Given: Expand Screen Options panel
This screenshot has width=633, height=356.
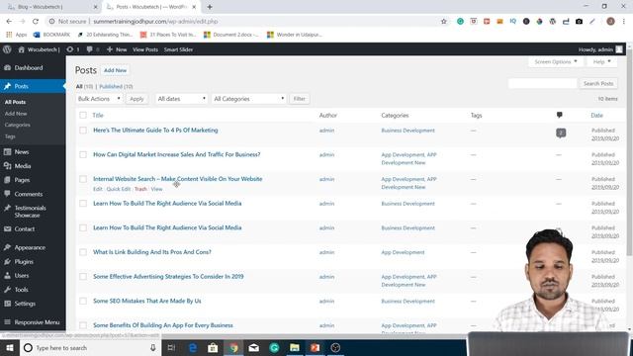Looking at the screenshot, I should [x=556, y=61].
